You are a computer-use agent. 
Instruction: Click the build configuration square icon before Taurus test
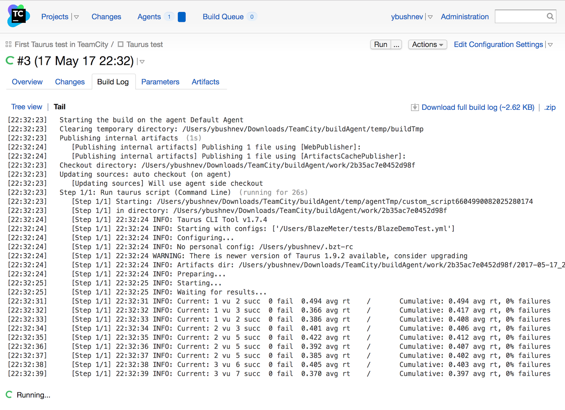pos(121,44)
